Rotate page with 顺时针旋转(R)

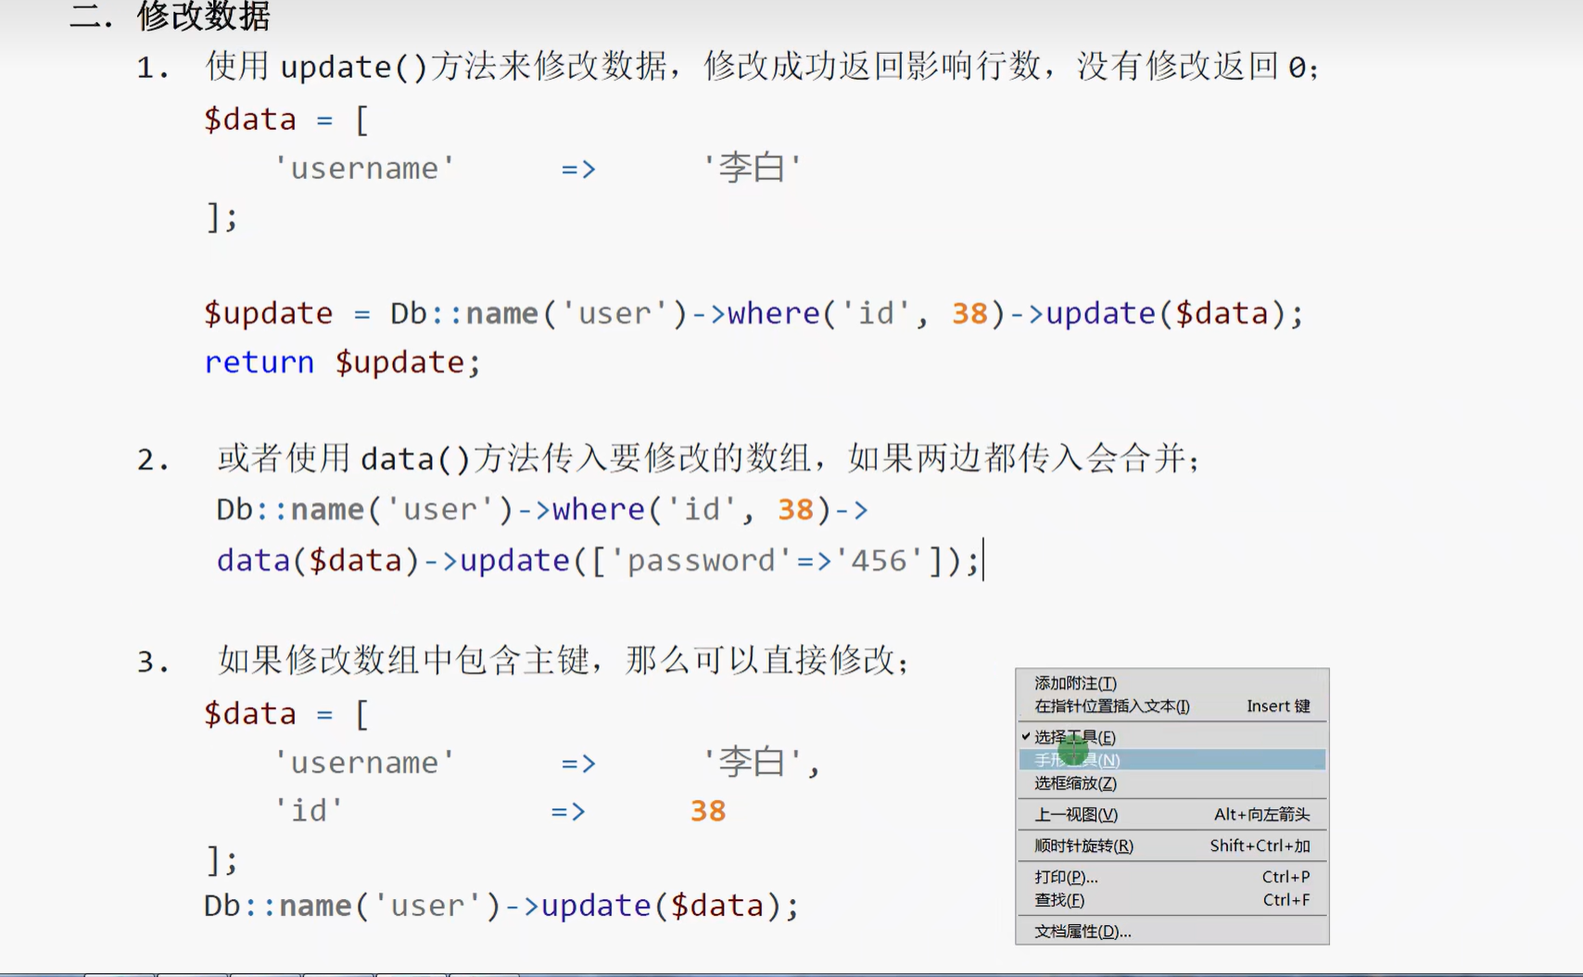click(x=1171, y=845)
